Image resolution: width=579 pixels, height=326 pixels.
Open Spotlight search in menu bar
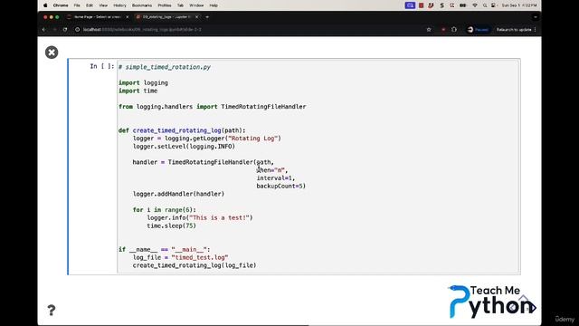485,5
